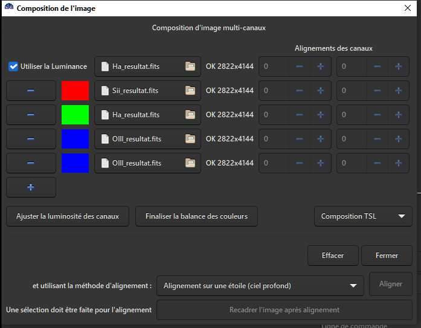This screenshot has height=328, width=421.
Task: Open the alignment method dropdown
Action: click(x=260, y=286)
